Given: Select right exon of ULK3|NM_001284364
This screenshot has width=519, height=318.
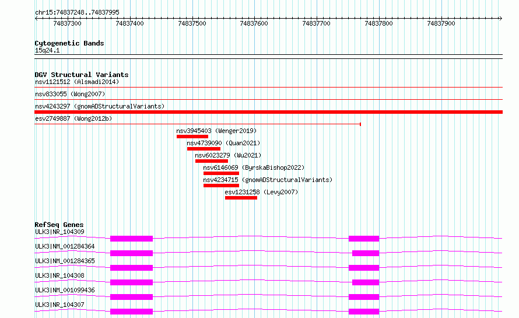Looking at the screenshot, I should pyautogui.click(x=366, y=253).
